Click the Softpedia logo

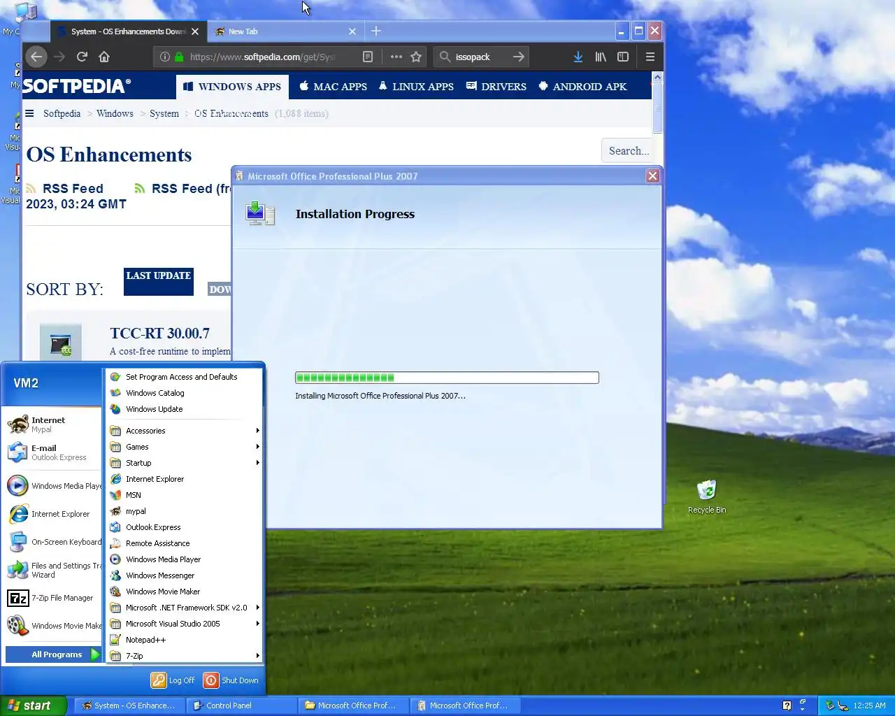[76, 86]
